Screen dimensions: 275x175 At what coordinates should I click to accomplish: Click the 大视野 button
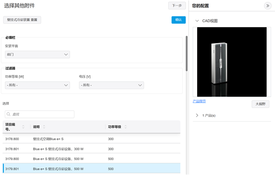pos(261,104)
